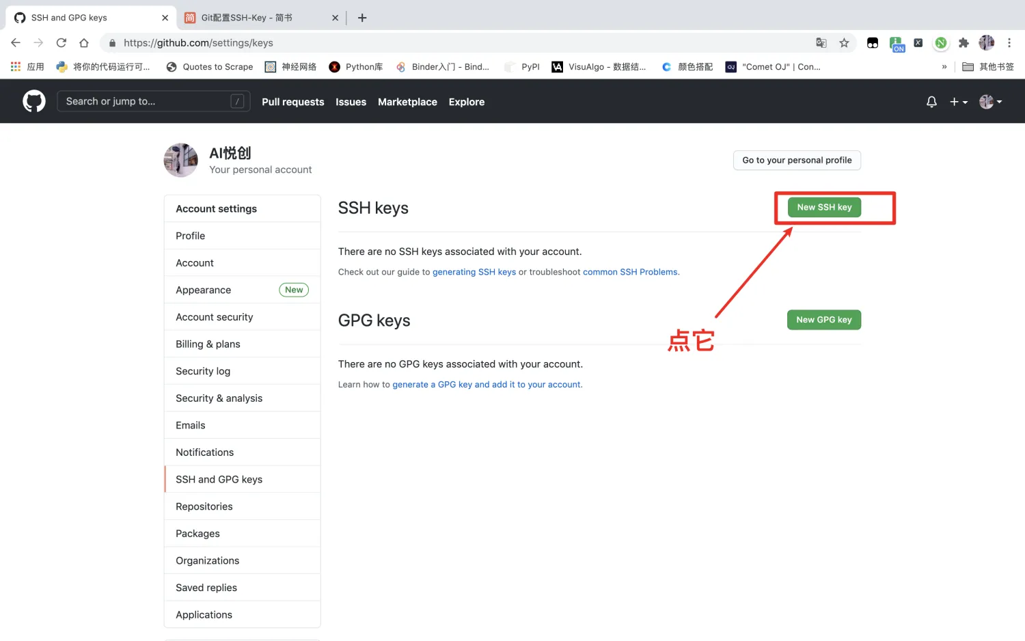Bookmark this page with the star icon
This screenshot has height=641, width=1025.
[845, 43]
